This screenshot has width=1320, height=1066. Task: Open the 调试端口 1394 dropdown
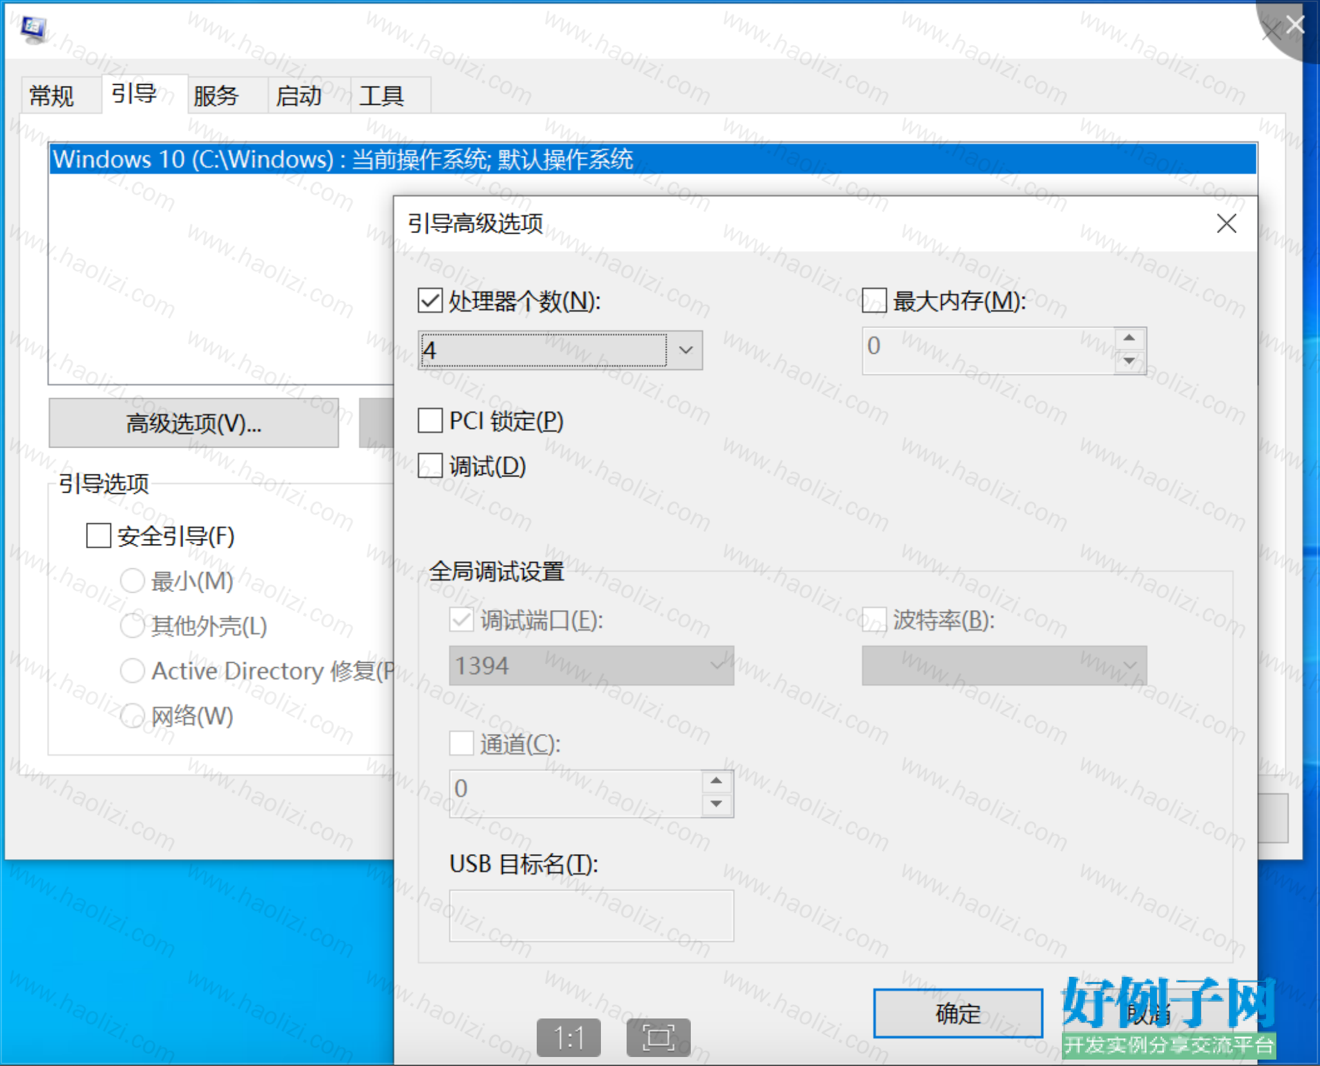point(591,666)
